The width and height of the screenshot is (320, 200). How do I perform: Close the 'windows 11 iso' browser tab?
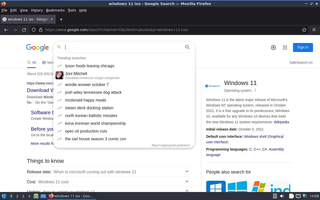point(52,19)
